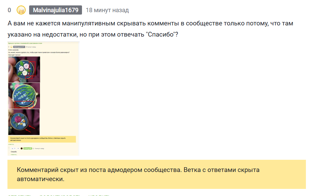Click the first cut-off green link below the notice

click(x=19, y=195)
